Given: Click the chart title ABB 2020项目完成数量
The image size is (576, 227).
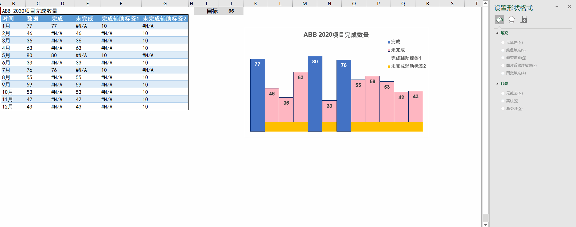Looking at the screenshot, I should point(336,35).
